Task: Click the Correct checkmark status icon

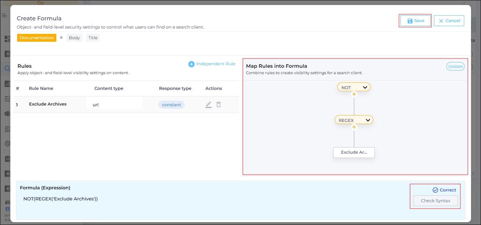Action: pyautogui.click(x=435, y=190)
